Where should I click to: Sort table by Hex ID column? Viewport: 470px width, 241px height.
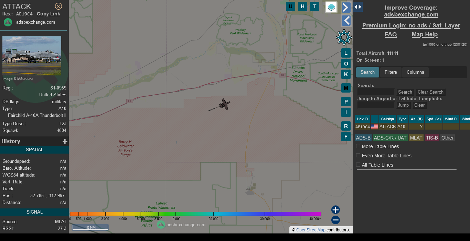(362, 119)
